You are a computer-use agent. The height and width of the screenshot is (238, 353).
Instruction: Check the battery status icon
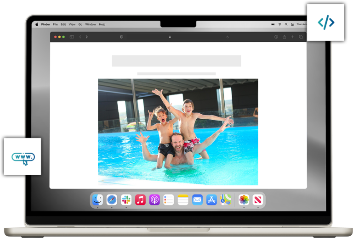pyautogui.click(x=273, y=24)
